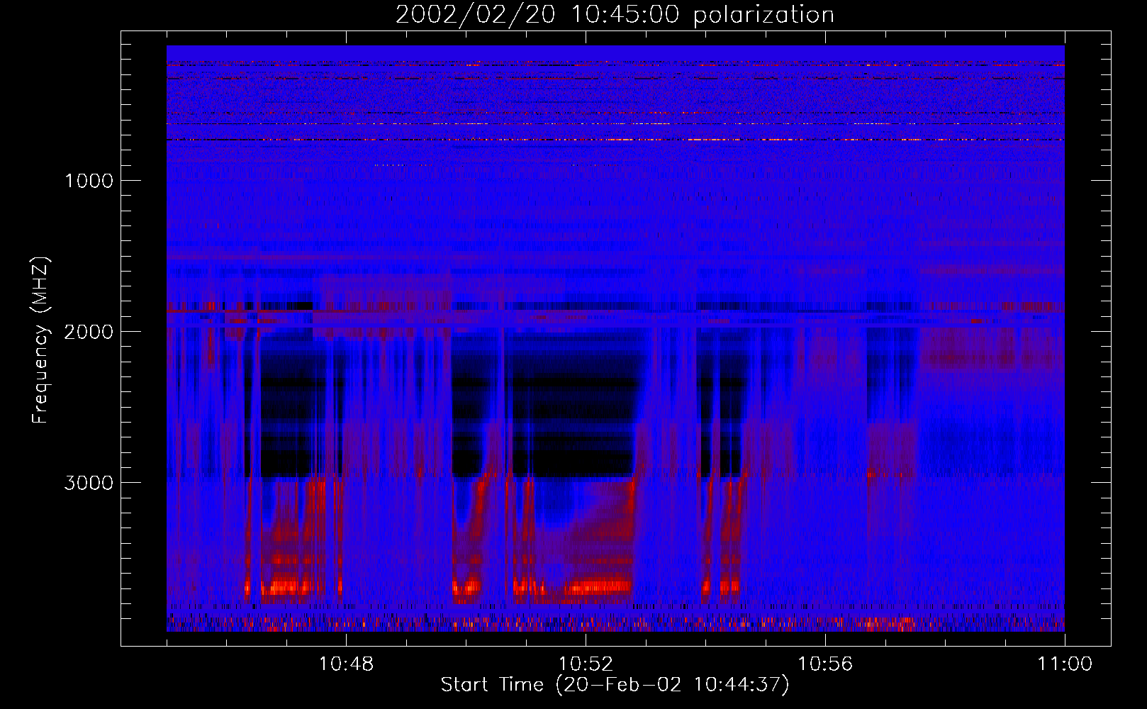Click the 'Start Time (20-Feb-02 10:44:37)' label

[x=615, y=685]
